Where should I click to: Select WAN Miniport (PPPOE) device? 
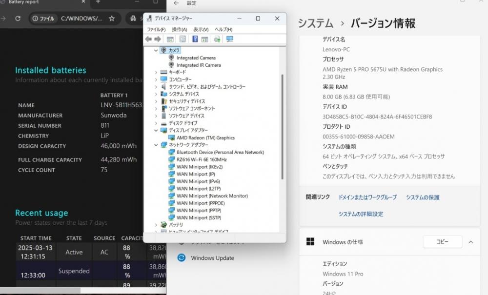[201, 203]
